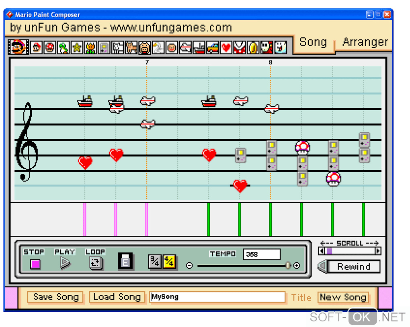The height and width of the screenshot is (327, 410).
Task: Toggle the LOOP button
Action: (x=95, y=263)
